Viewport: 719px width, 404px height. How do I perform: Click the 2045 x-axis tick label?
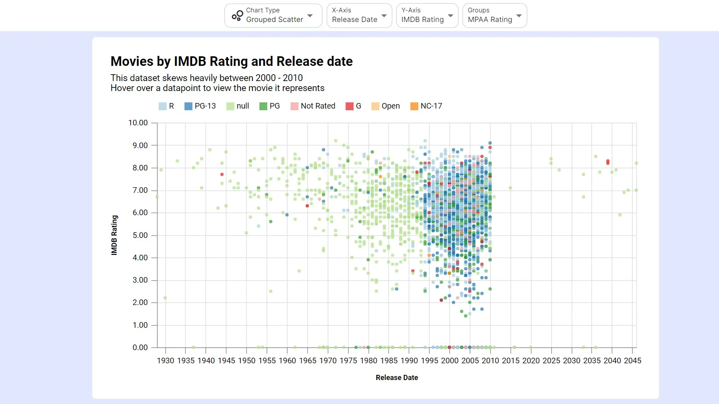pyautogui.click(x=633, y=360)
